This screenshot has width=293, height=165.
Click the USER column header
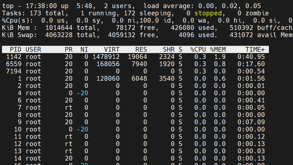(x=33, y=50)
